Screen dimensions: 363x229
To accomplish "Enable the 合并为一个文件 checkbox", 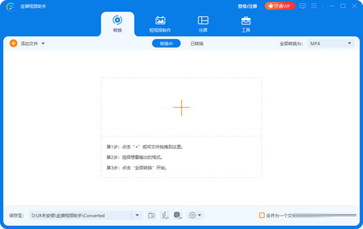I will tap(262, 215).
